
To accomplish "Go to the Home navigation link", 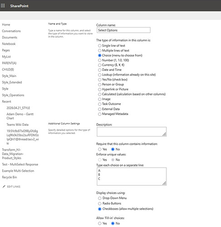I will pos(6,25).
